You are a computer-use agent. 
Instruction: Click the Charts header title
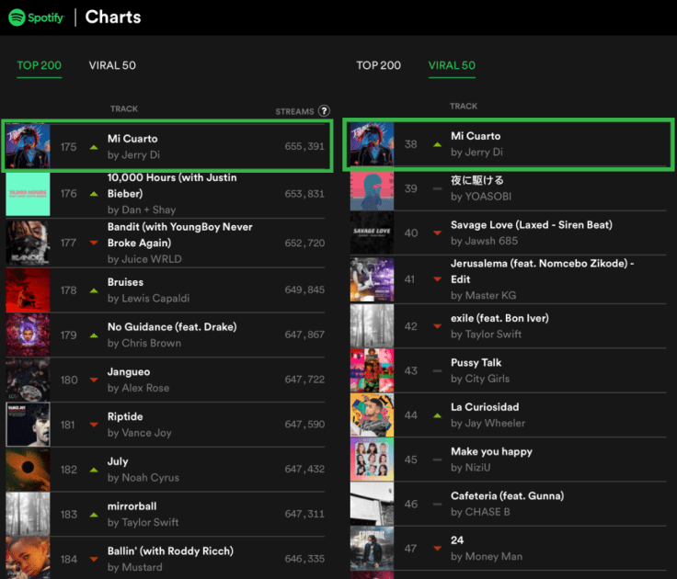point(113,17)
